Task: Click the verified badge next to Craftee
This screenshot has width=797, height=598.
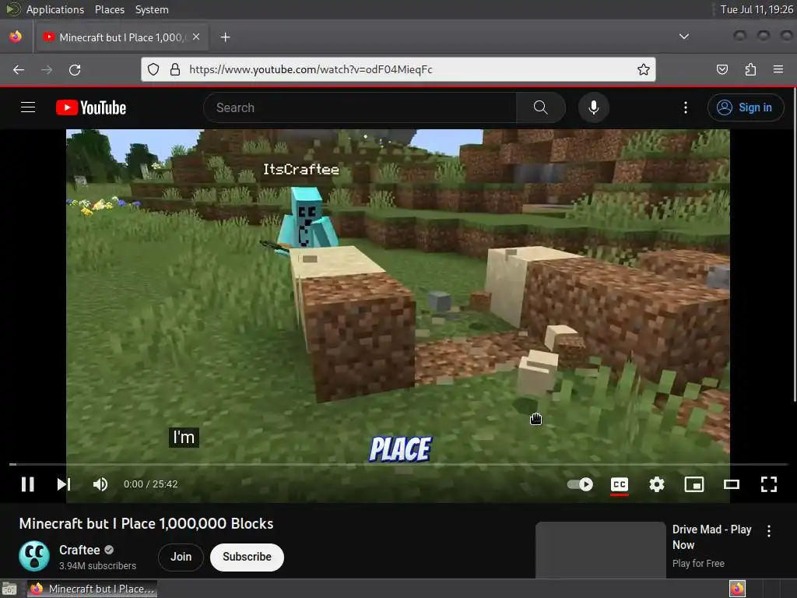Action: coord(109,550)
